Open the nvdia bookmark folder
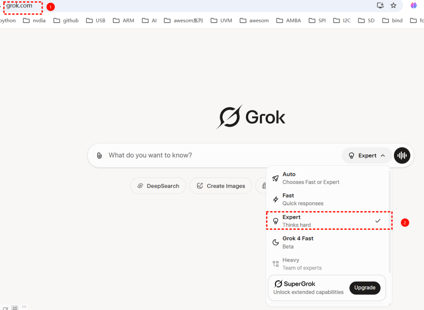The width and height of the screenshot is (424, 310). pos(34,20)
